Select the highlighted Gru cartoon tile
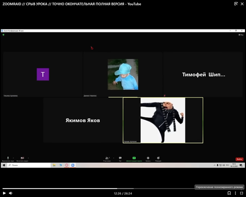 click(163, 120)
